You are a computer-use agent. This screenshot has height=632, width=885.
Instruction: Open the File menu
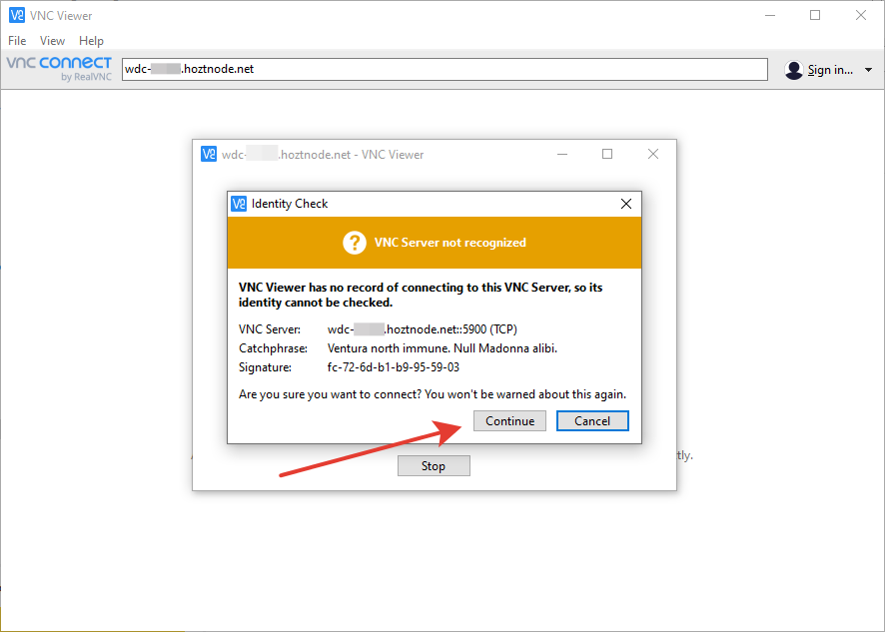point(17,41)
